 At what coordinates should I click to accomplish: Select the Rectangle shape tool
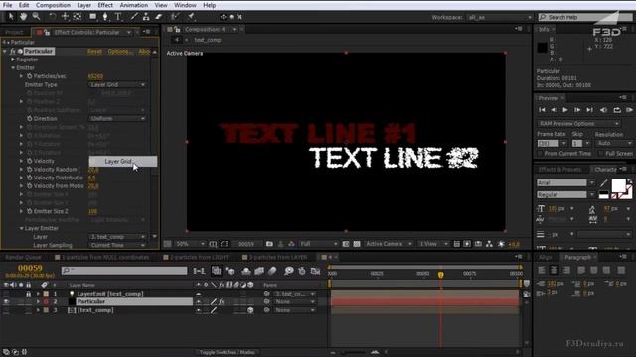click(92, 17)
